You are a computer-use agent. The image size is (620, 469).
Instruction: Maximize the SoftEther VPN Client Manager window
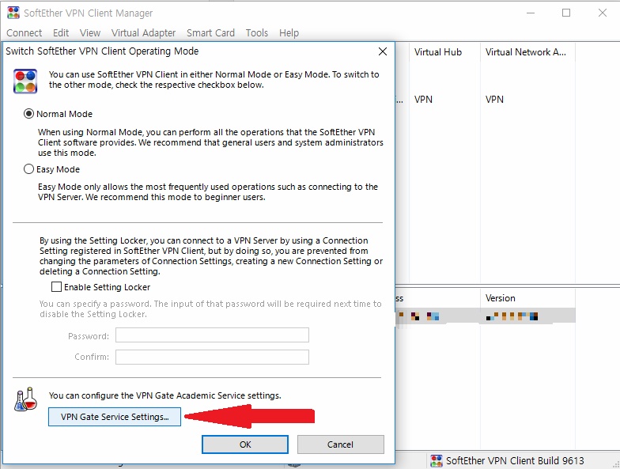click(x=566, y=13)
